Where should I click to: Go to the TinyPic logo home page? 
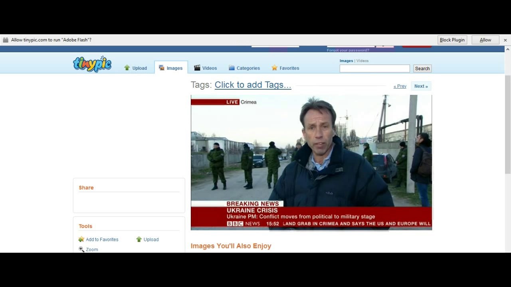(92, 64)
